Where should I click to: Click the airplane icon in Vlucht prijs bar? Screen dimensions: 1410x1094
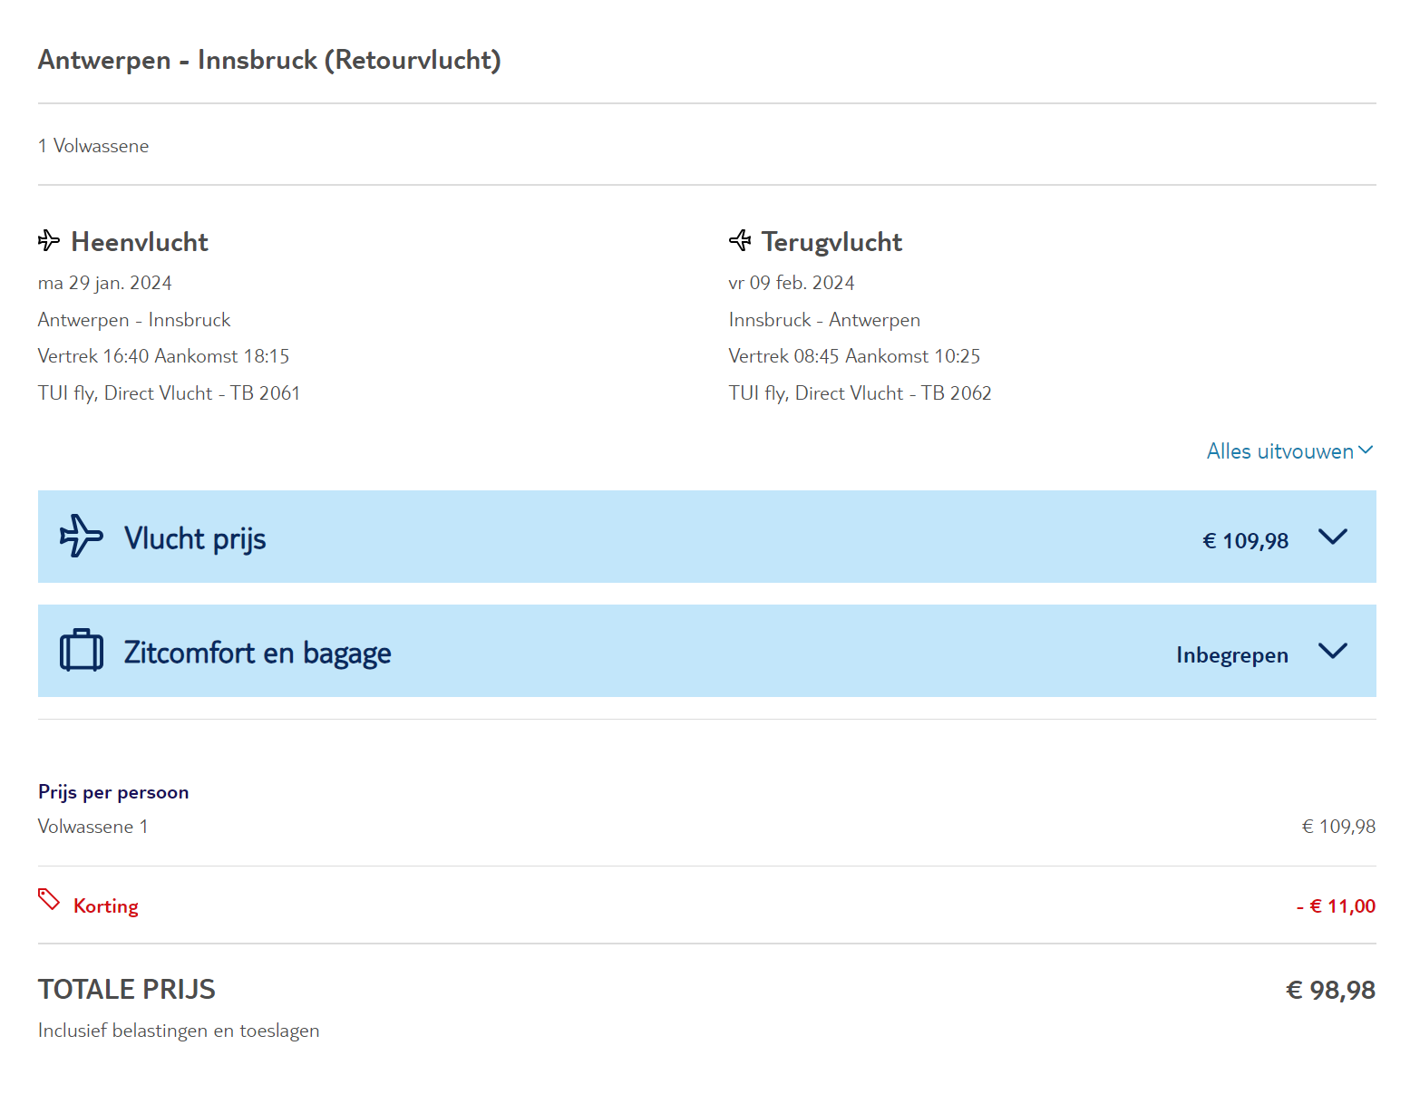point(81,537)
